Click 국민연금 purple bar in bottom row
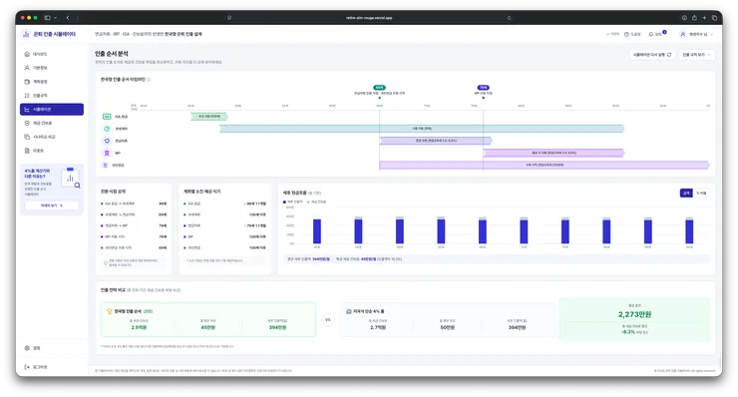The height and width of the screenshot is (397, 738). [x=545, y=166]
